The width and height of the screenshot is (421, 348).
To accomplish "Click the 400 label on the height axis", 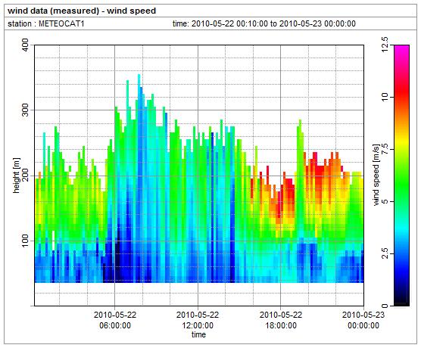I will pyautogui.click(x=25, y=45).
